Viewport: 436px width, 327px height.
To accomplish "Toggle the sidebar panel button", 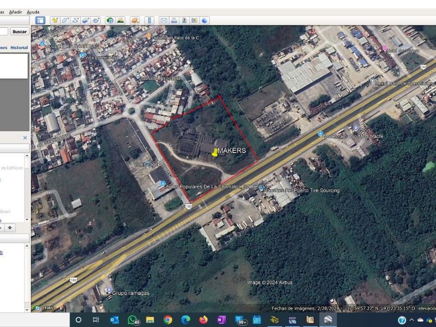I will (x=40, y=20).
